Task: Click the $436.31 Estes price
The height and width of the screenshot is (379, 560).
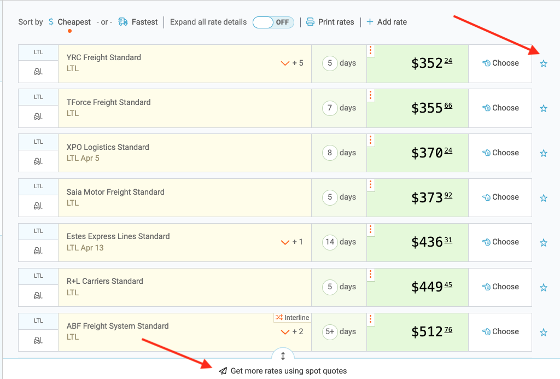Action: coord(431,242)
